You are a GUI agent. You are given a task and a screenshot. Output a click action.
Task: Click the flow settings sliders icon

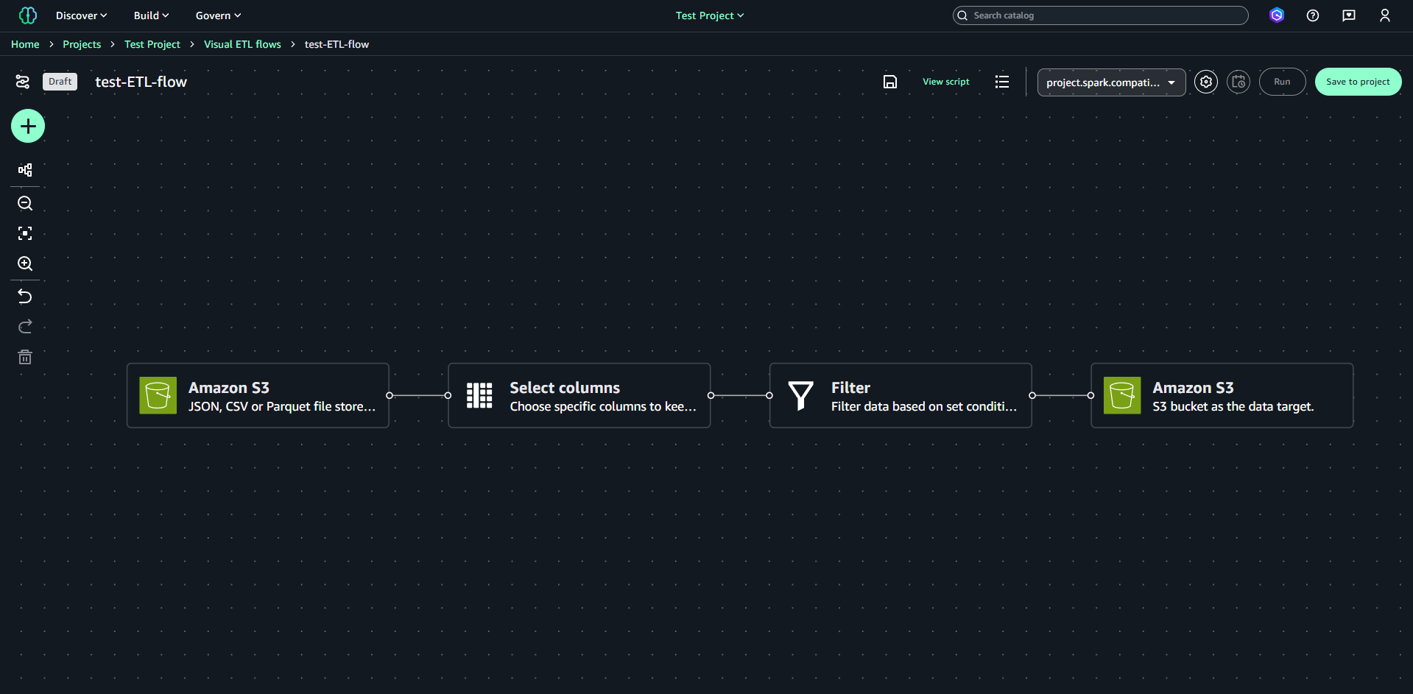(23, 82)
